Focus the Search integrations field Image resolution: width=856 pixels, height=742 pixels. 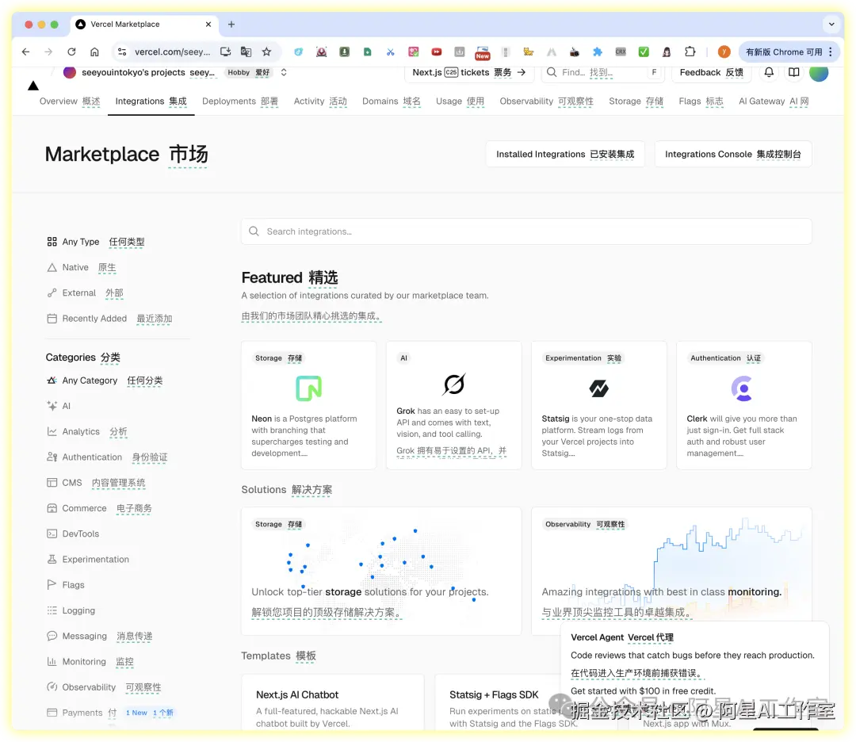526,231
